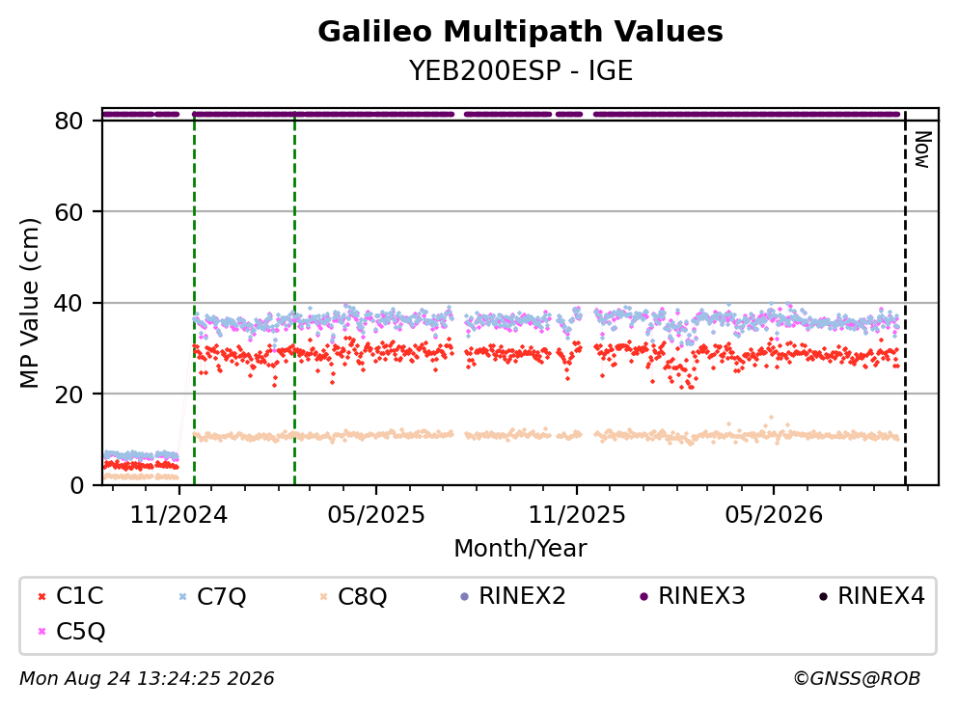Click the Now marker label
Viewport: 958px width, 708px height.
click(922, 150)
